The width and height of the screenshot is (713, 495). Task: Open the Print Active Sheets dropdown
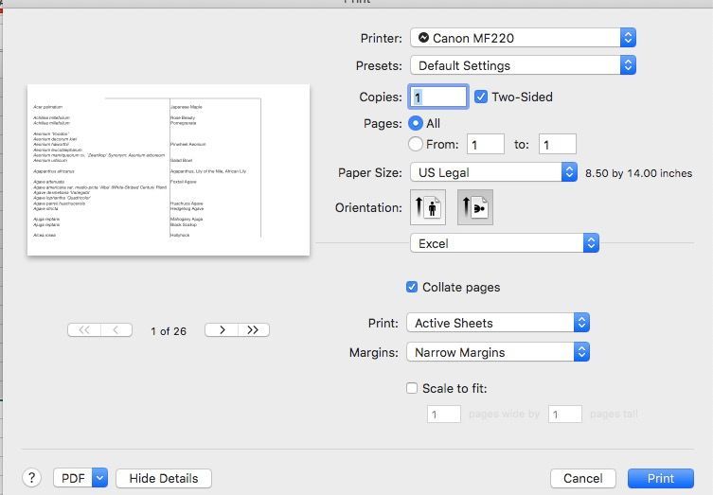click(x=498, y=323)
